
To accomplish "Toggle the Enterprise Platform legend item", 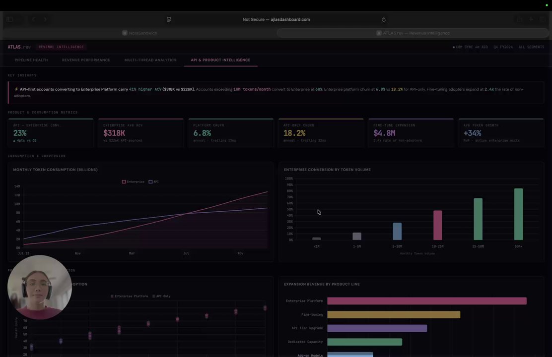I will pyautogui.click(x=129, y=296).
